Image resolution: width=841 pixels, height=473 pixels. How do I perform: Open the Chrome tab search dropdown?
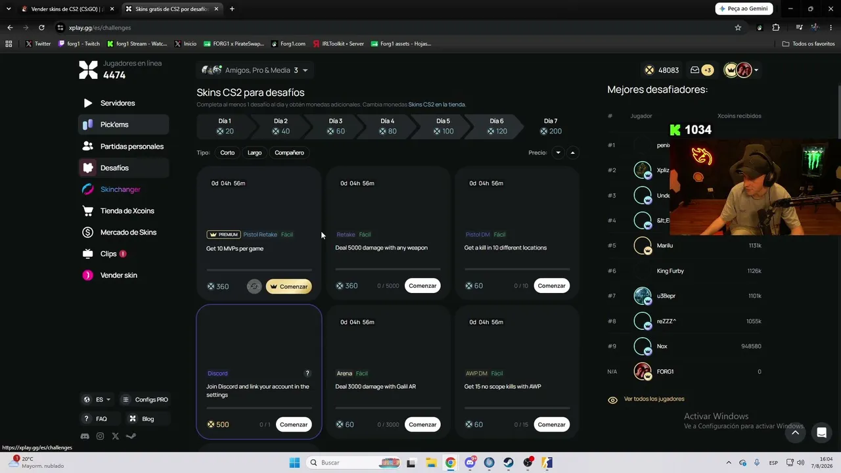(9, 9)
